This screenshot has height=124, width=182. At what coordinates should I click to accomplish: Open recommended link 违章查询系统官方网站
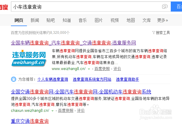[92, 79]
